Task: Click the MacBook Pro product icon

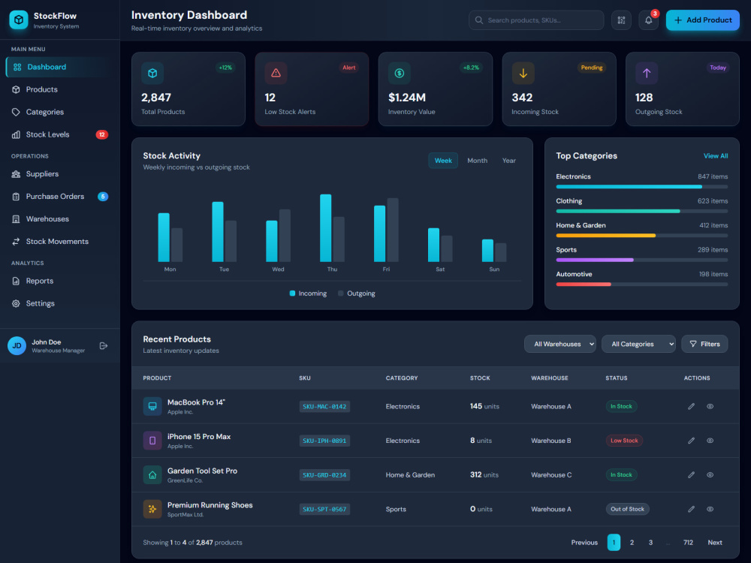Action: 152,406
